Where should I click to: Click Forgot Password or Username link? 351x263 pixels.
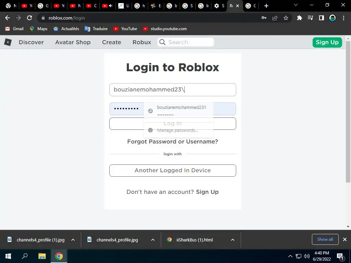(x=172, y=141)
